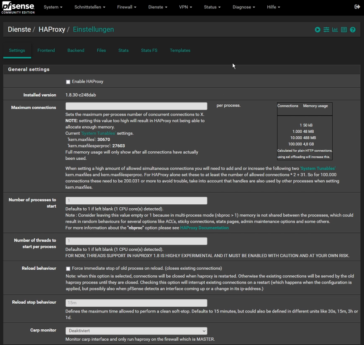
Task: Open the VPN menu
Action: [186, 7]
